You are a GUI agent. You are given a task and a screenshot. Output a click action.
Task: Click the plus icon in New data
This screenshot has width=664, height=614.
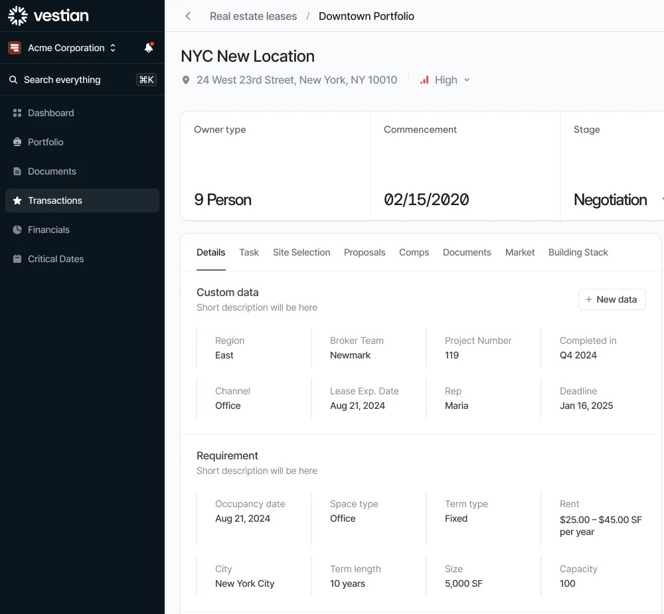588,299
